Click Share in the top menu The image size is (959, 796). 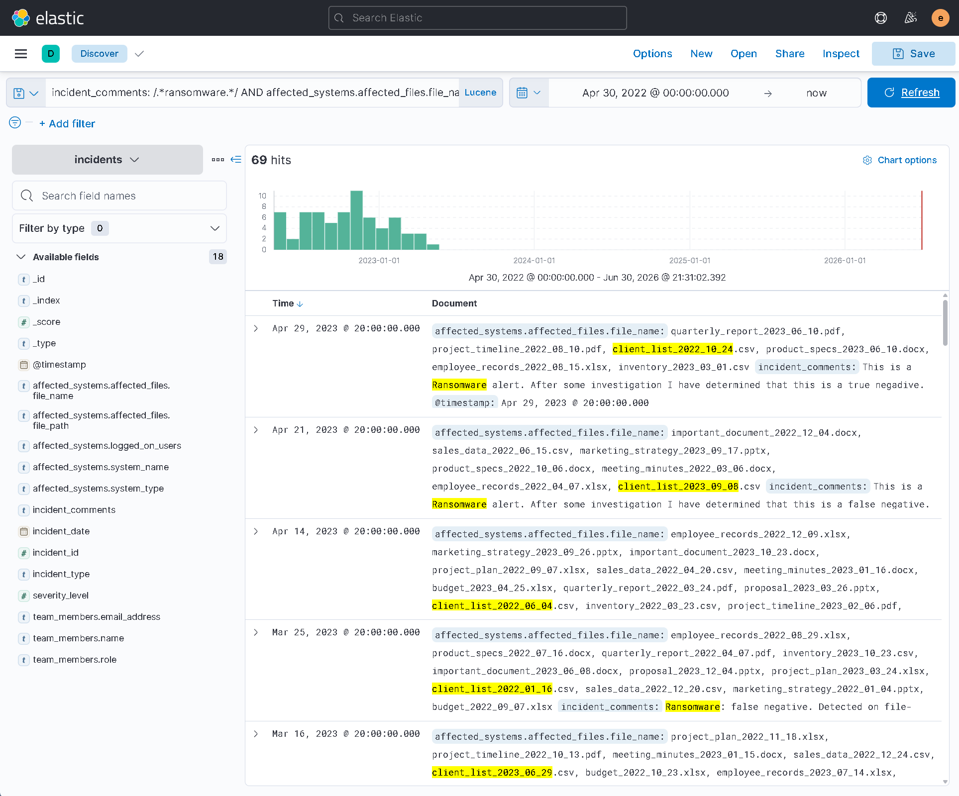[x=790, y=54]
